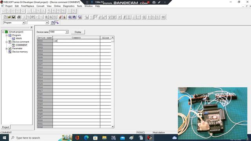Image resolution: width=251 pixels, height=141 pixels.
Task: Open project using the folder toolbar icon
Action: click(x=9, y=17)
